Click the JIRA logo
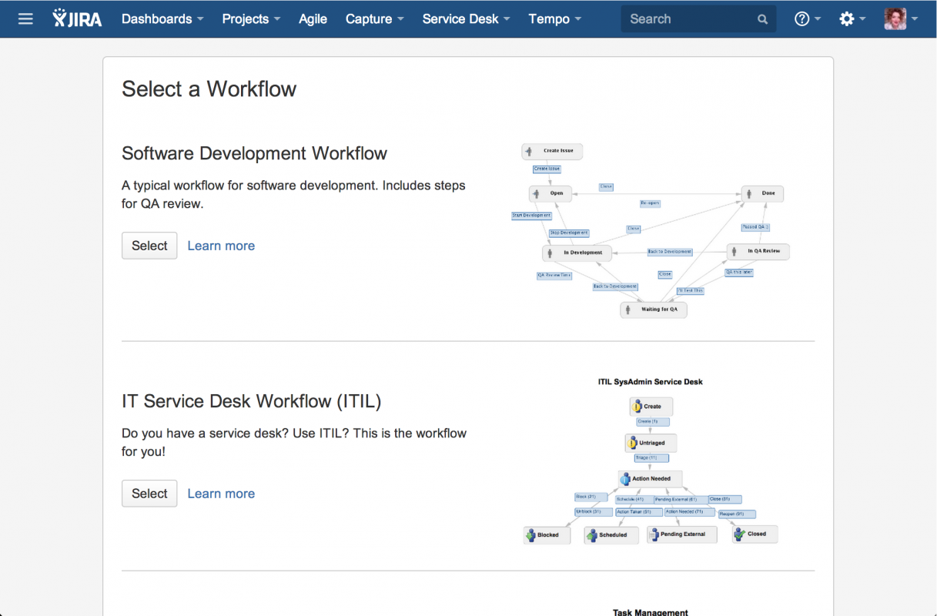 pyautogui.click(x=77, y=18)
